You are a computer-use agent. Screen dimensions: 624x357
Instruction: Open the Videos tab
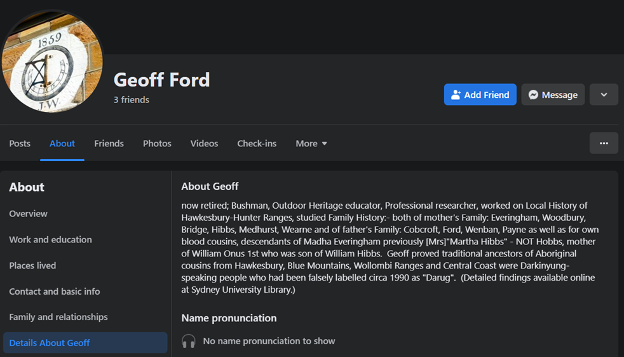click(x=204, y=143)
